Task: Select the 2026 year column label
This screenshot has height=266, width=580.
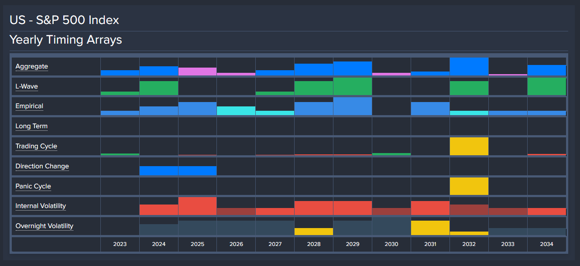Action: tap(236, 244)
